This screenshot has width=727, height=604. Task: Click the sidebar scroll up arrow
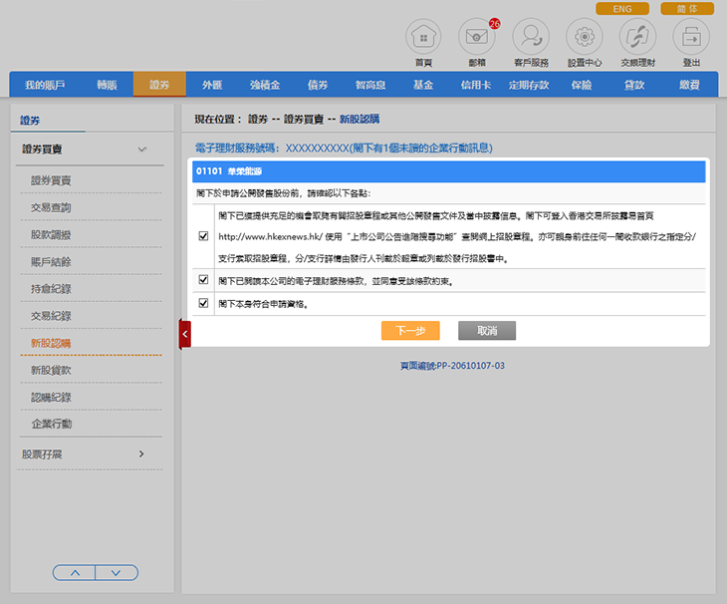tap(75, 572)
